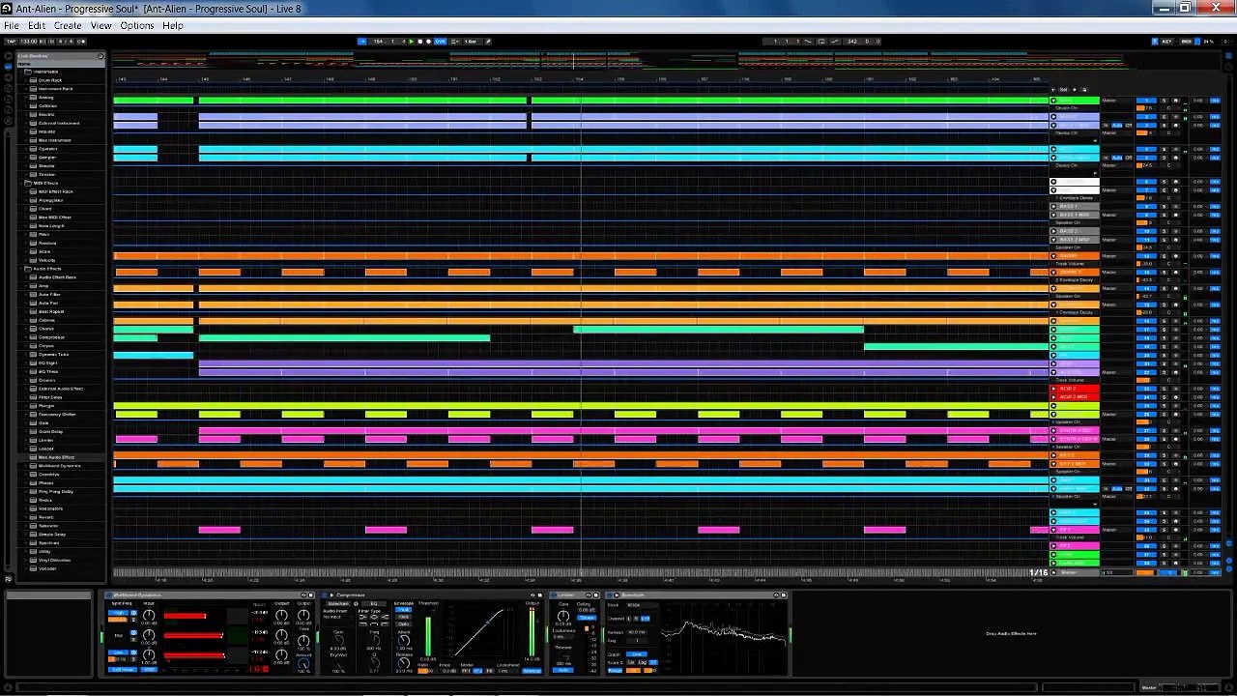Toggle the OVR overdub button
The height and width of the screenshot is (696, 1237).
point(441,42)
